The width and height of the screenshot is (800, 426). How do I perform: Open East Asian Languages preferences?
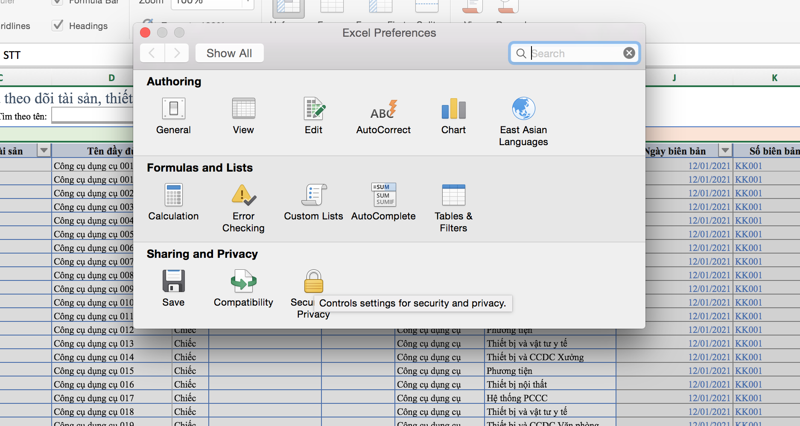tap(523, 122)
